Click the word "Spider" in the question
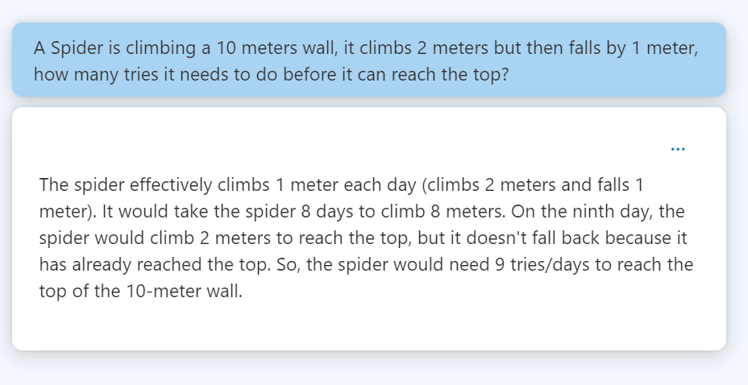The height and width of the screenshot is (385, 748). click(x=78, y=48)
